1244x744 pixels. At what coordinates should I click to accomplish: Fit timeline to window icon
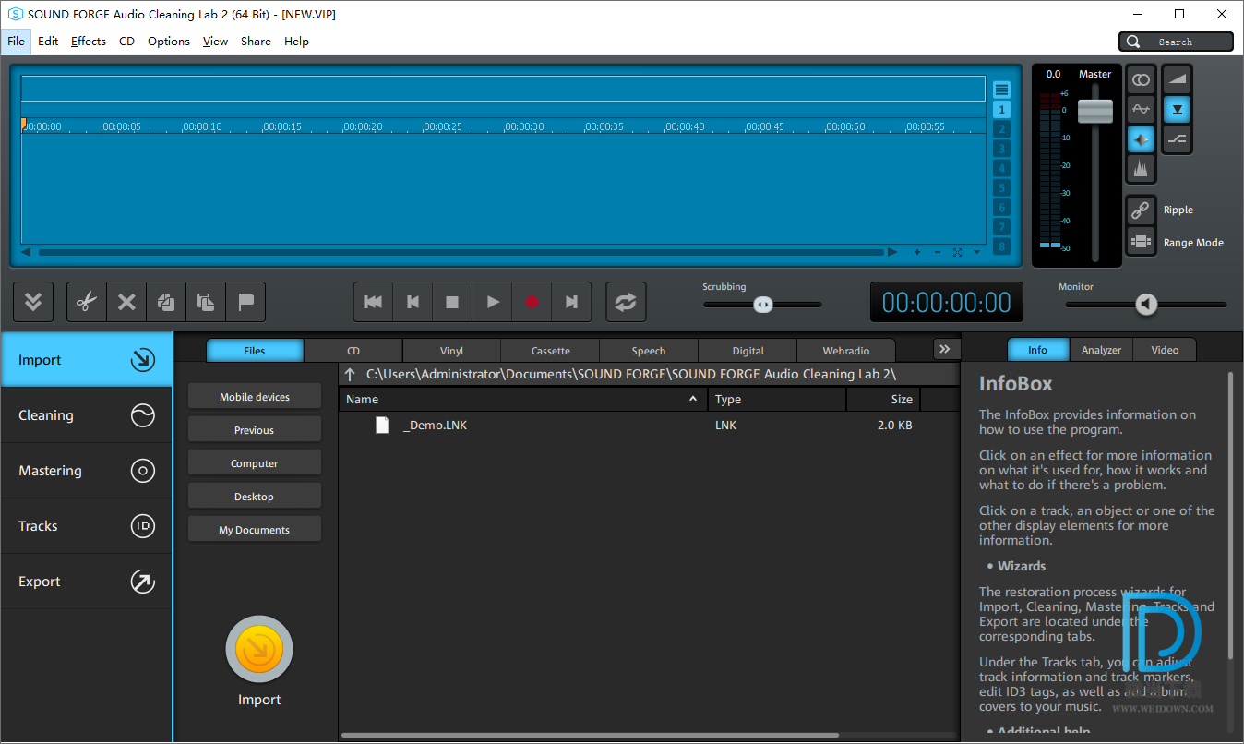click(x=958, y=252)
